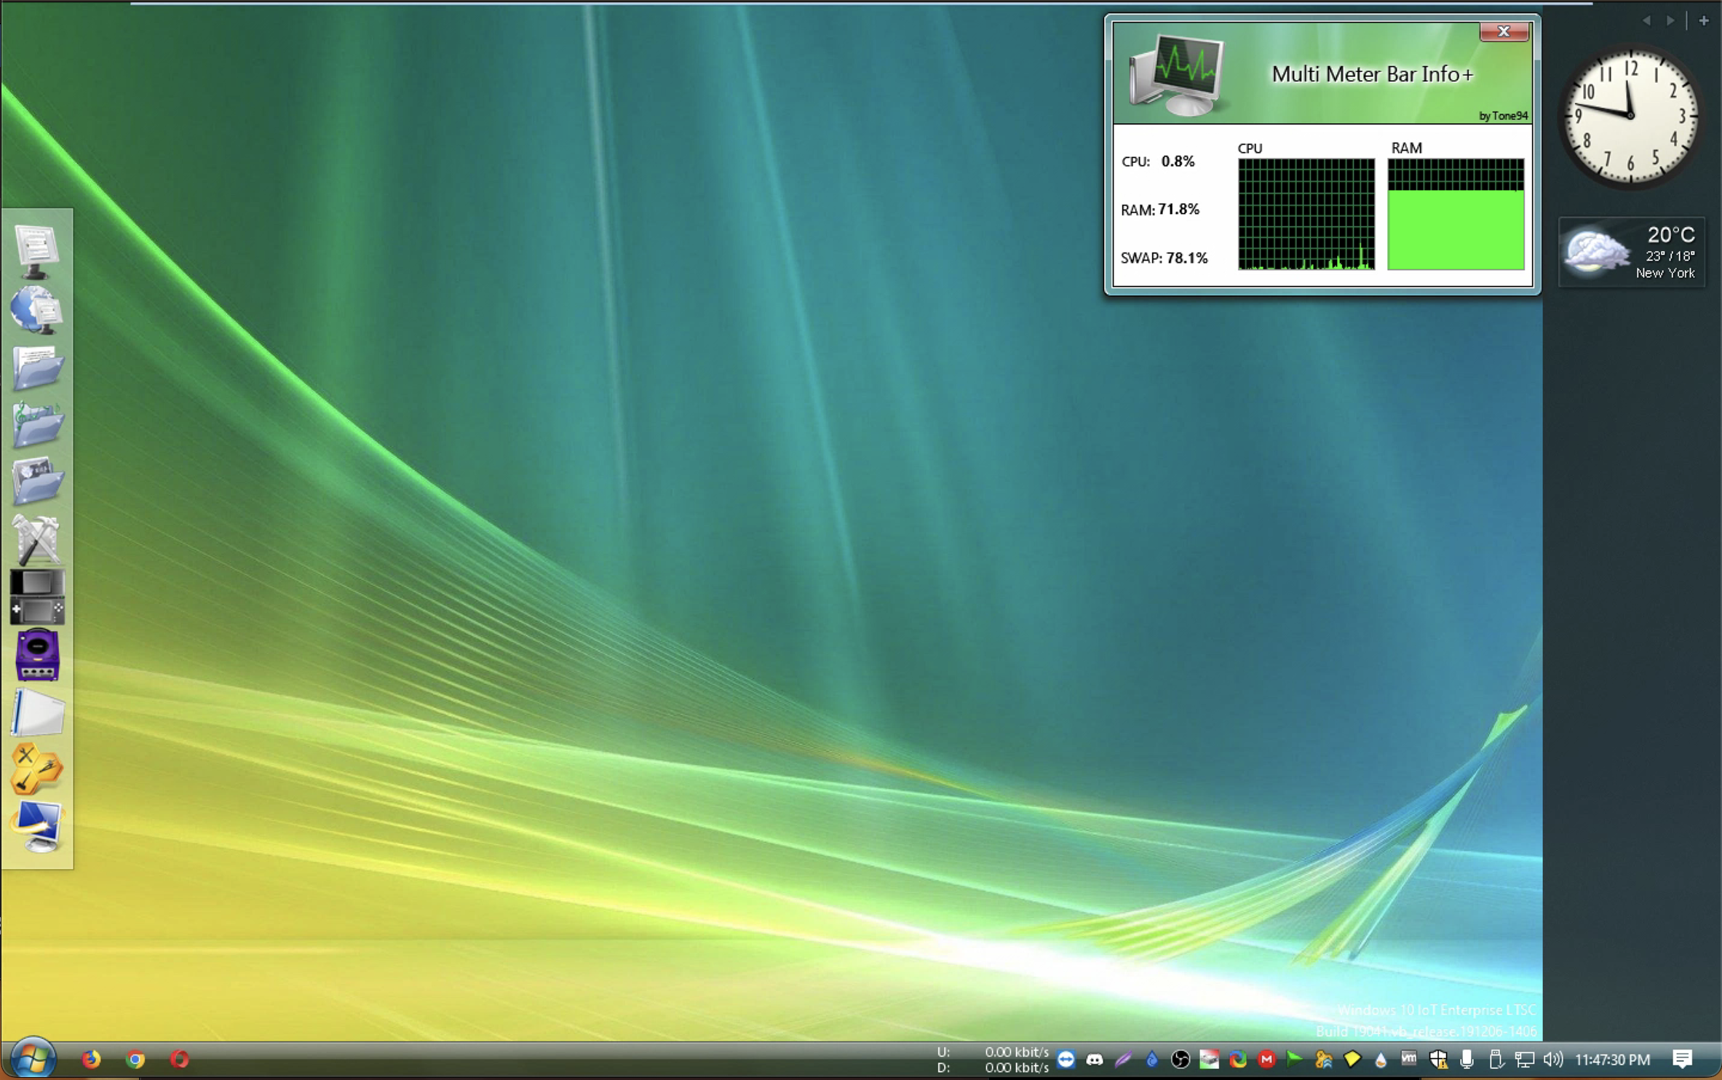Open the volume speaker tray icon
The image size is (1722, 1080).
coord(1552,1060)
